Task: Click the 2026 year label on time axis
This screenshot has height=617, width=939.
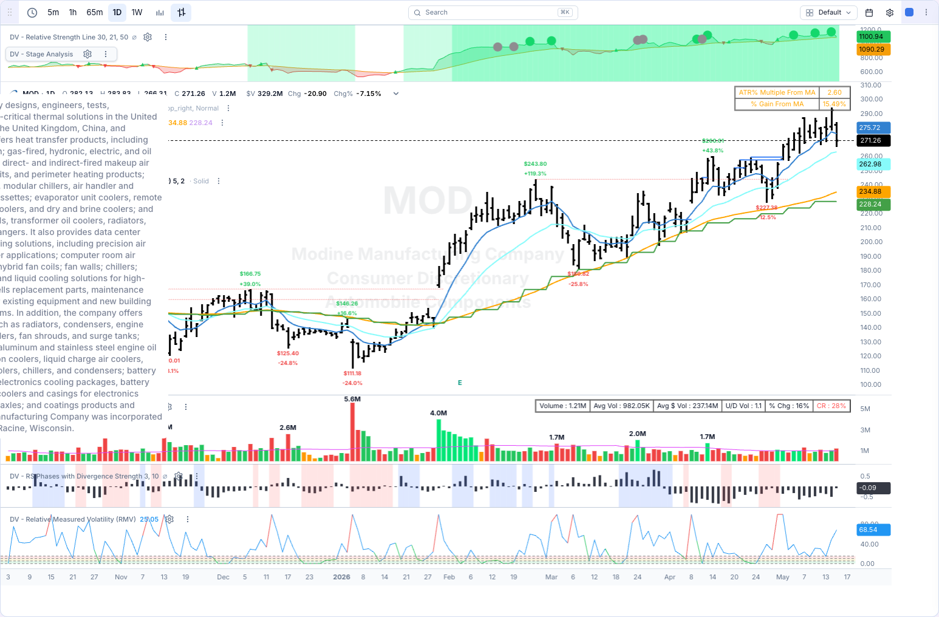Action: click(341, 577)
